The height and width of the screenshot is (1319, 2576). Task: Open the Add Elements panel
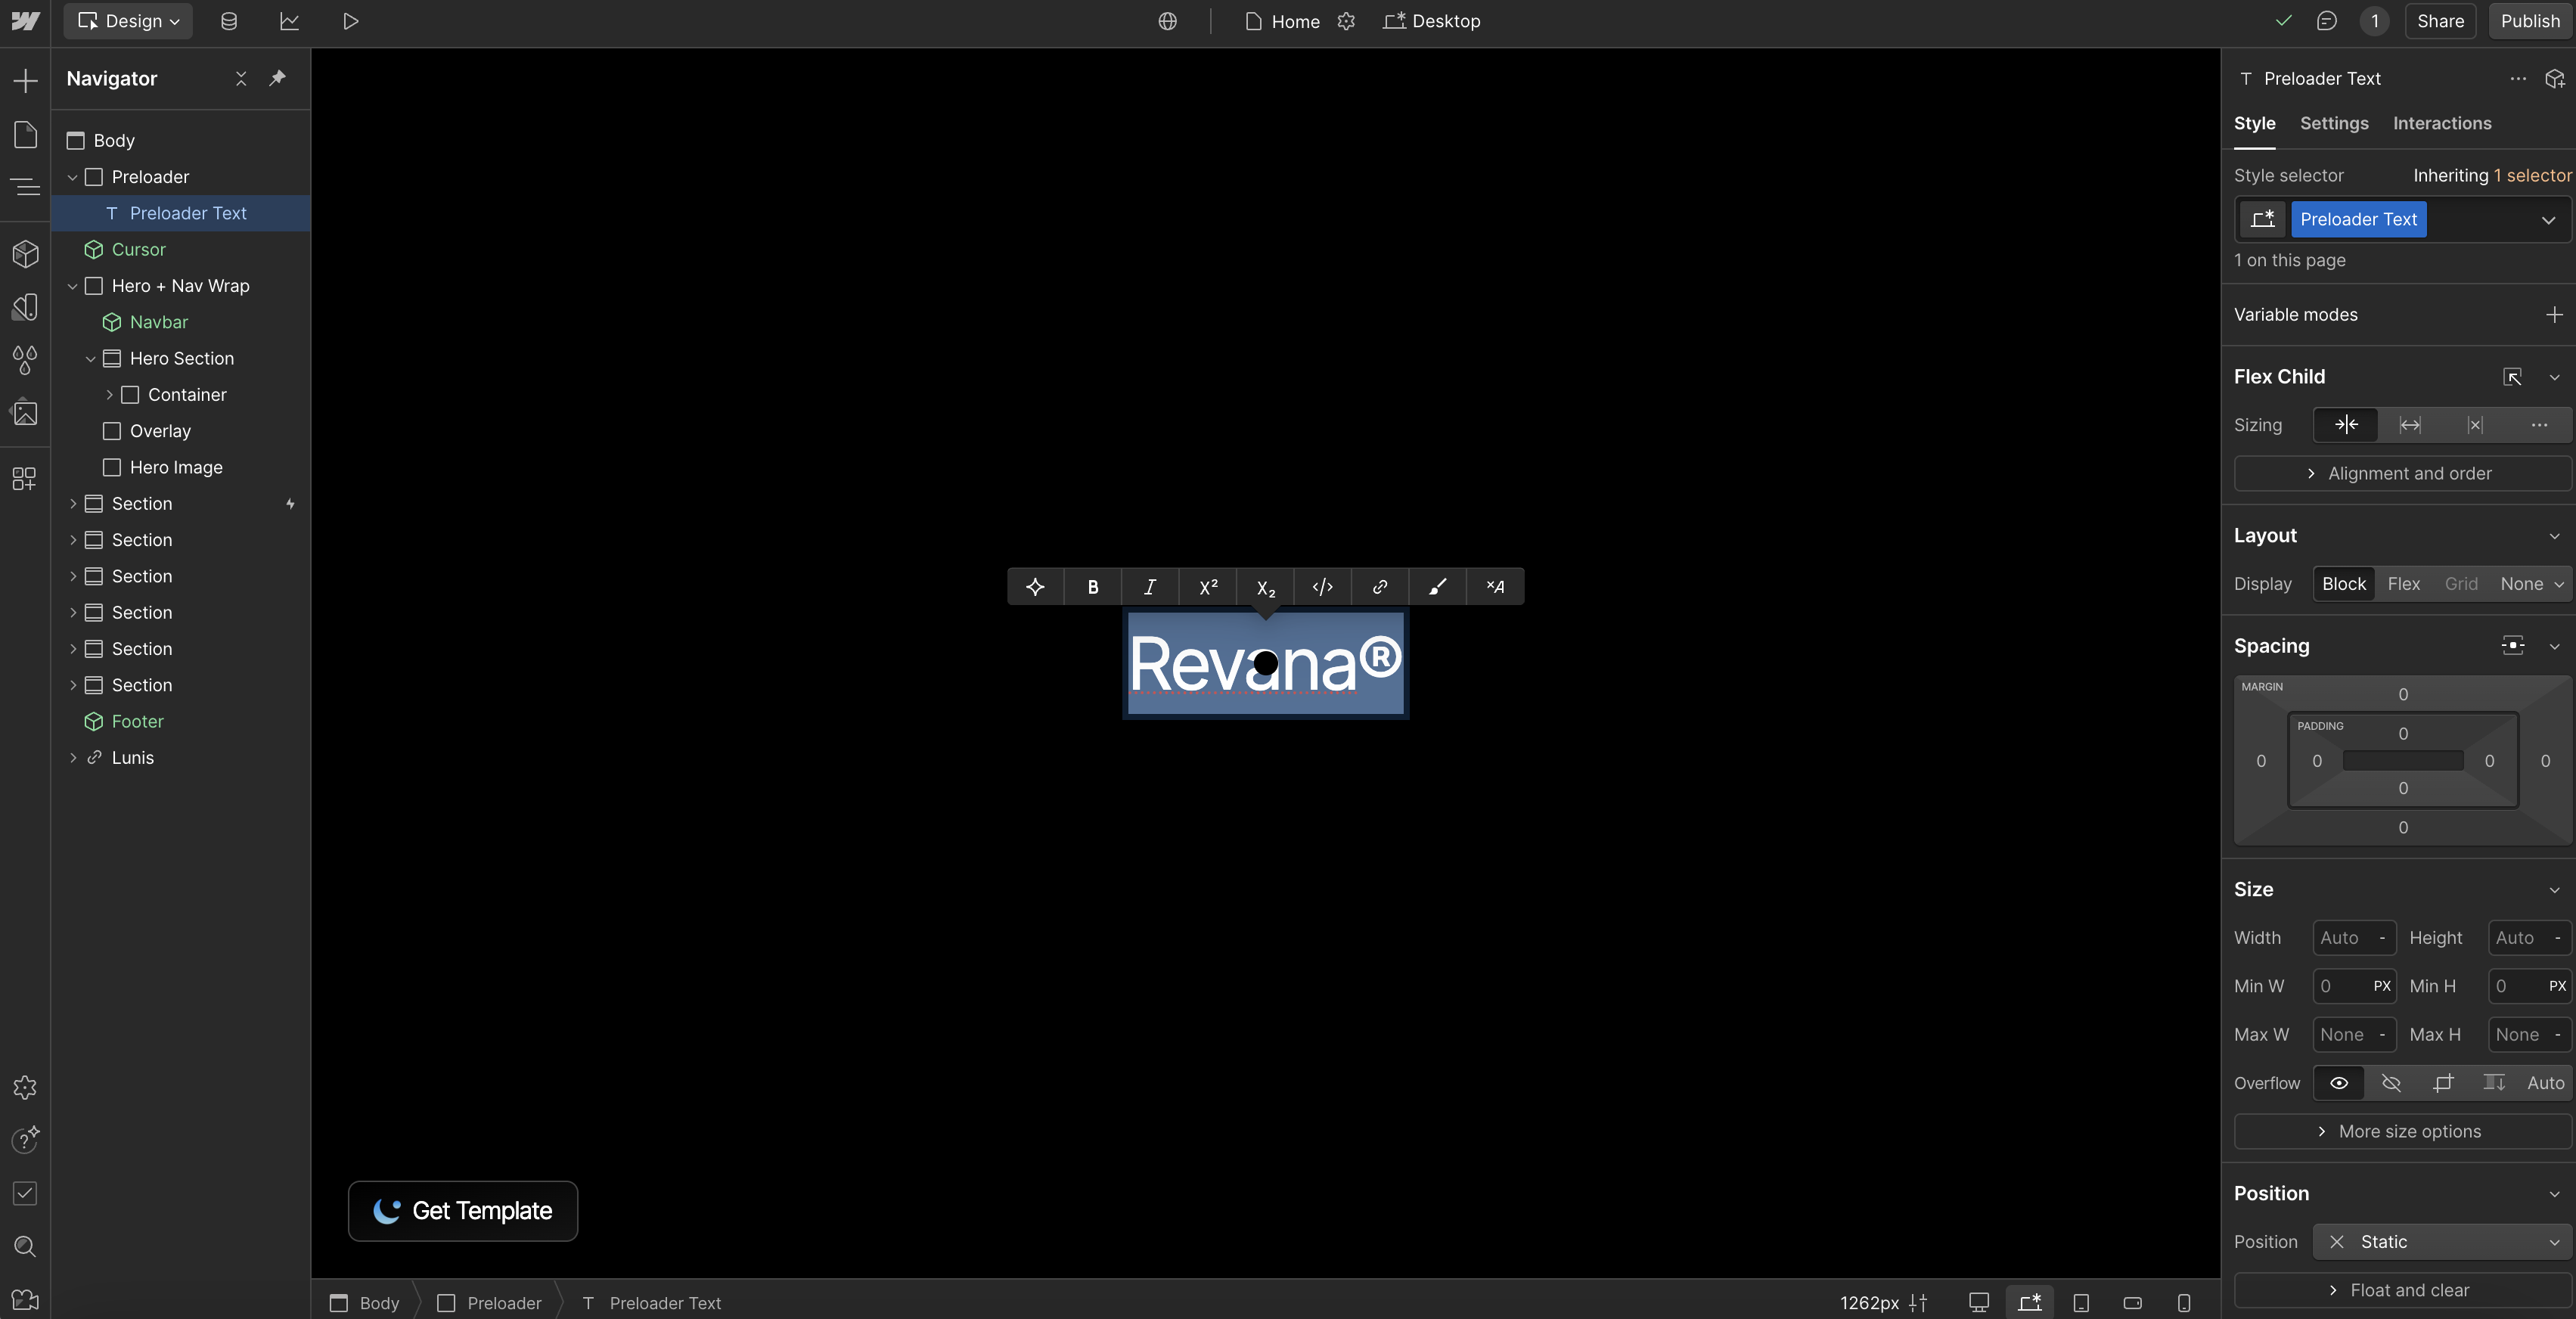(x=25, y=80)
